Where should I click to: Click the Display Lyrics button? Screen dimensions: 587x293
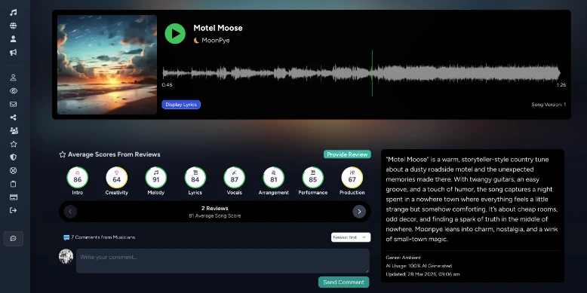click(x=181, y=105)
